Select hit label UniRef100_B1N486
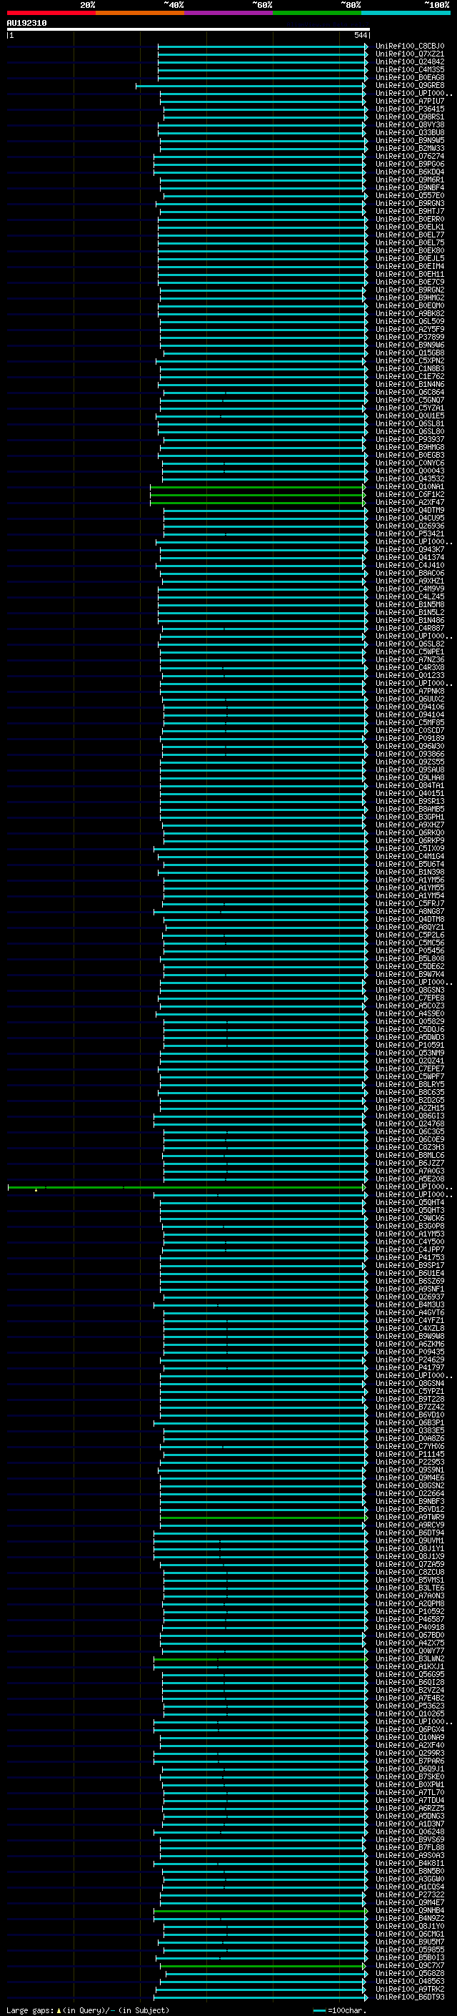Screen dimensions: 457x2016 410,619
